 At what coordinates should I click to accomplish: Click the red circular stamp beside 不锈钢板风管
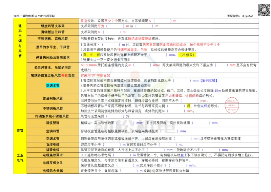pyautogui.click(x=232, y=105)
